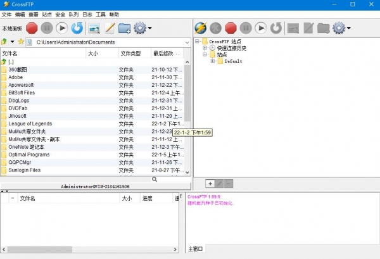Click the local pencil edit icon

click(110, 28)
